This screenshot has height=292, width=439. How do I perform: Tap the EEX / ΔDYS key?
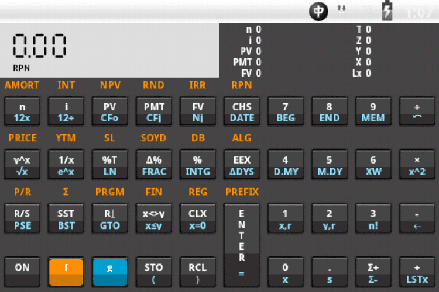[x=242, y=165]
